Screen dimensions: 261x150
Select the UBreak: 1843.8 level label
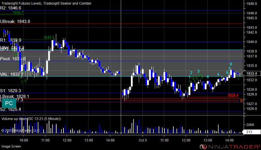[15, 22]
